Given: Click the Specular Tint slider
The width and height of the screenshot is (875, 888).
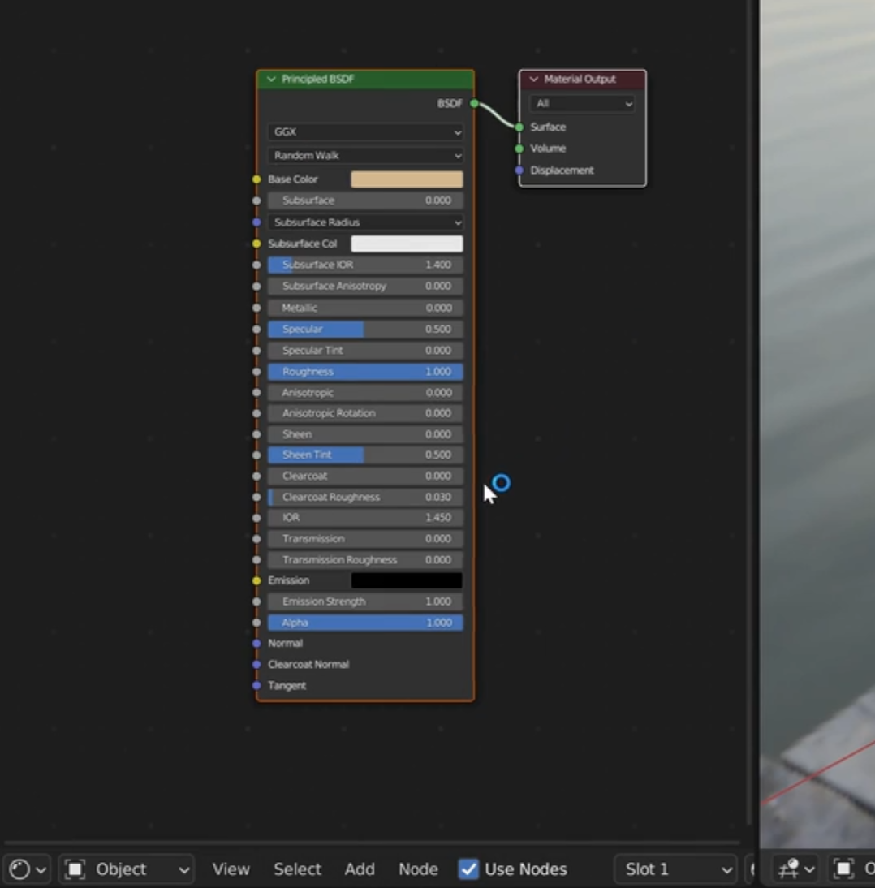Looking at the screenshot, I should pos(365,351).
